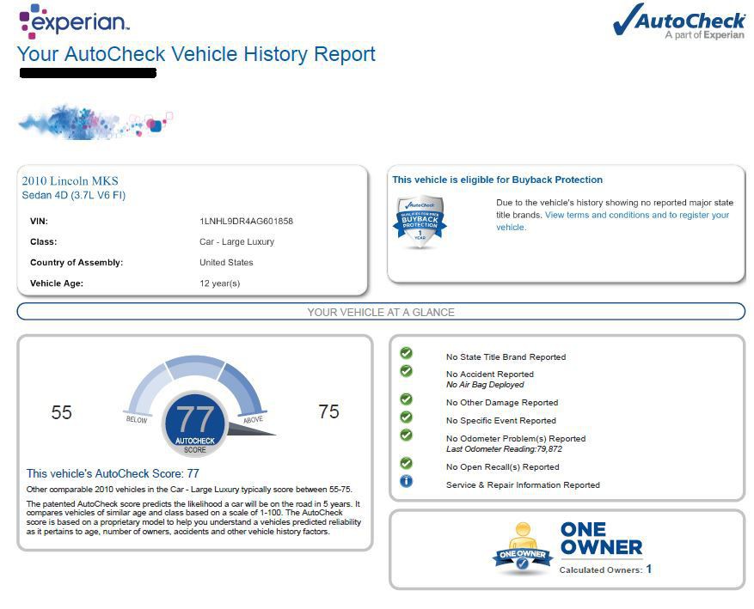754x609 pixels.
Task: Click the AutoCheck logo at top right
Action: click(678, 21)
